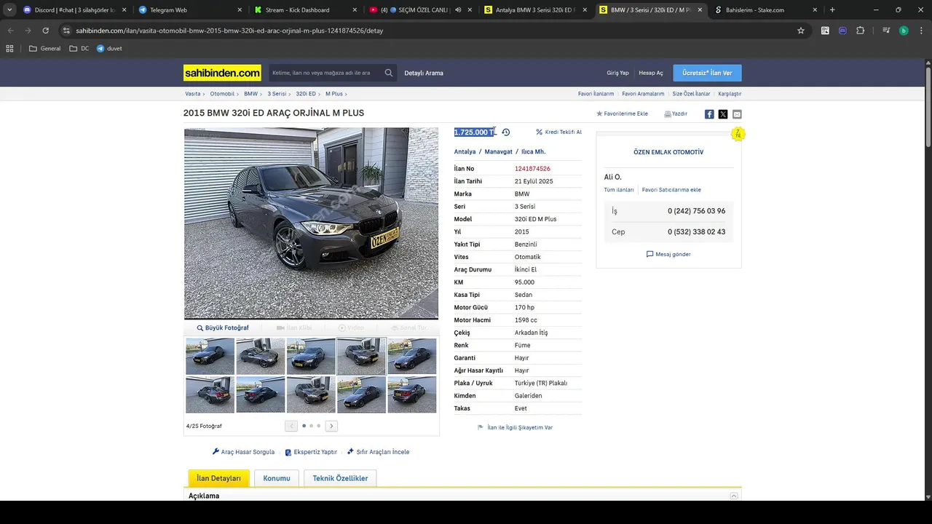Open seller's Tüm ilanları link

pos(619,190)
